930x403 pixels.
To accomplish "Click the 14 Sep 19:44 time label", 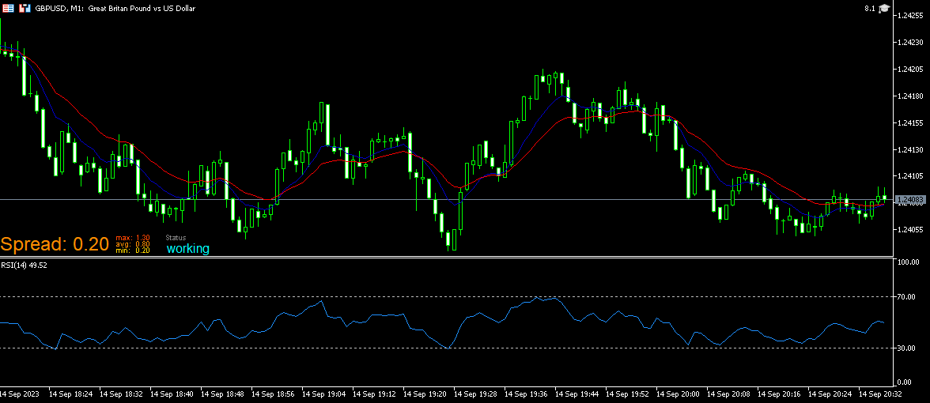I will click(x=577, y=394).
